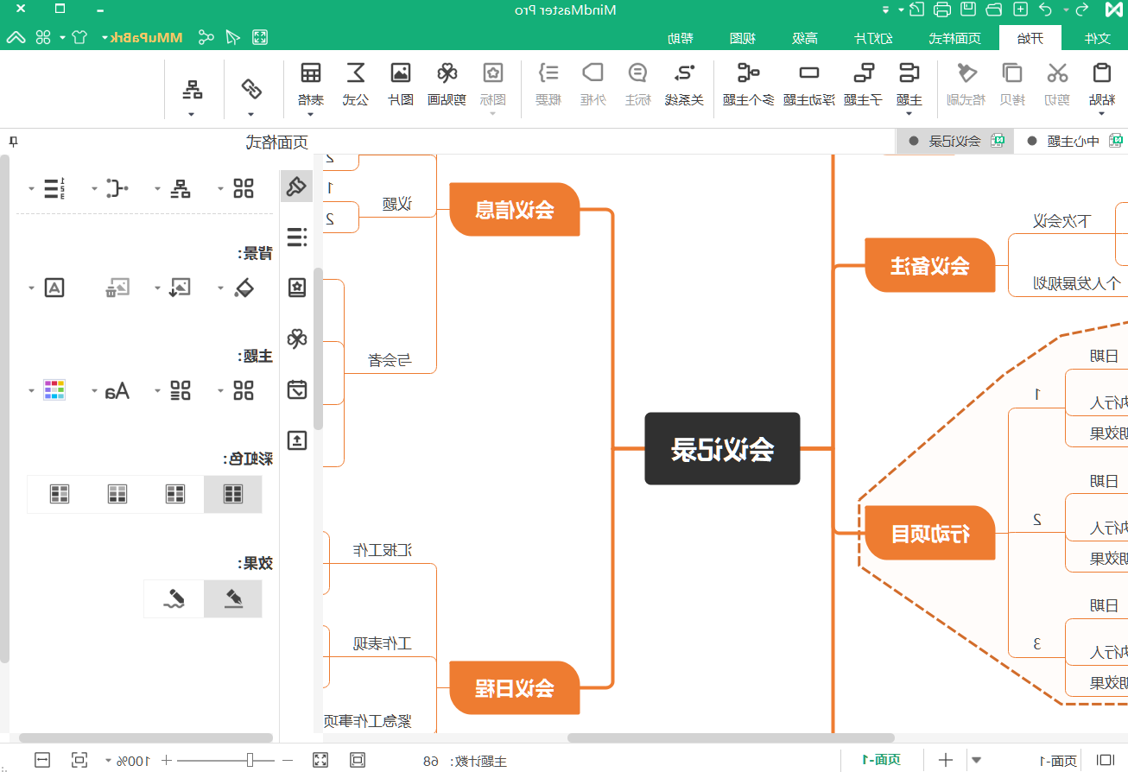
Task: Click the Format paintbrush icon in side panel strip
Action: (296, 187)
